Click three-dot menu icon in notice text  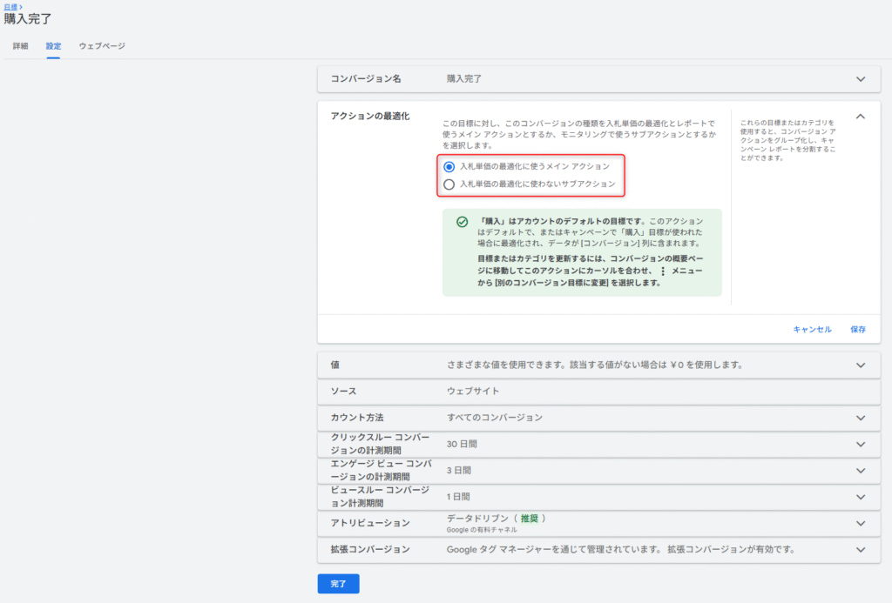click(663, 271)
